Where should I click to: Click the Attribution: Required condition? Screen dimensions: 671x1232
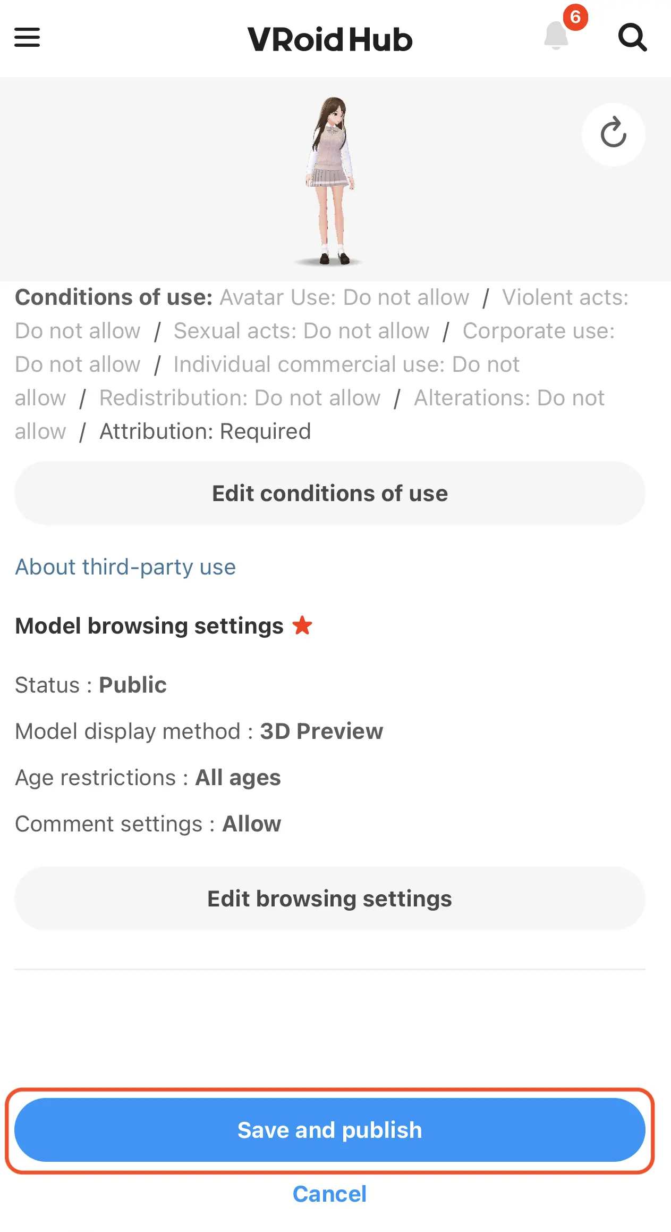point(205,431)
